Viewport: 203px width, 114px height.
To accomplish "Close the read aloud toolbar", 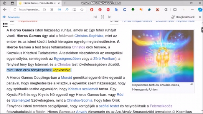I will [x=200, y=17].
